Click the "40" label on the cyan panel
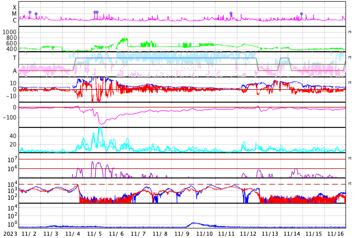The height and width of the screenshot is (238, 355). pyautogui.click(x=13, y=136)
